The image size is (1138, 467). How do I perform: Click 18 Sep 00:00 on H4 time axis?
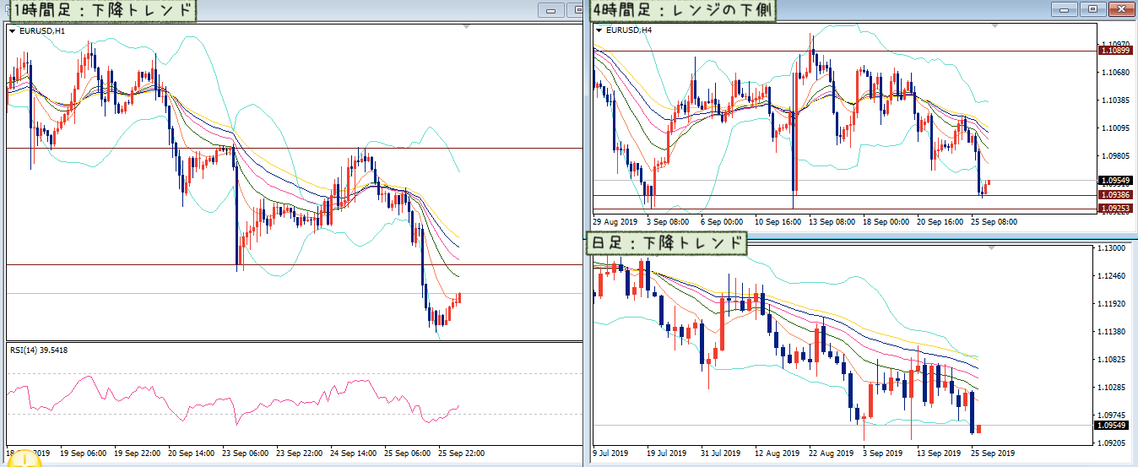[886, 221]
